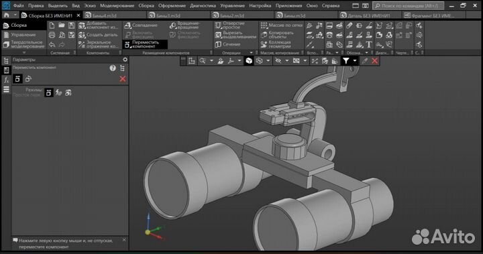Open the Файл menu
The width and height of the screenshot is (483, 254).
[x=18, y=5]
